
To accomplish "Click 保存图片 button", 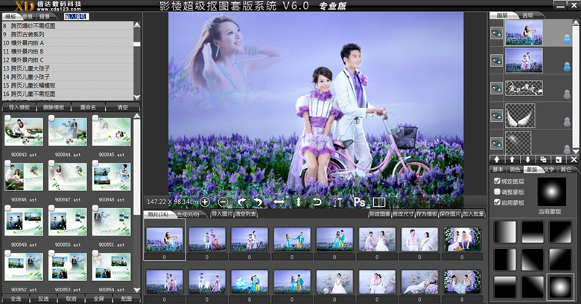I will [450, 214].
